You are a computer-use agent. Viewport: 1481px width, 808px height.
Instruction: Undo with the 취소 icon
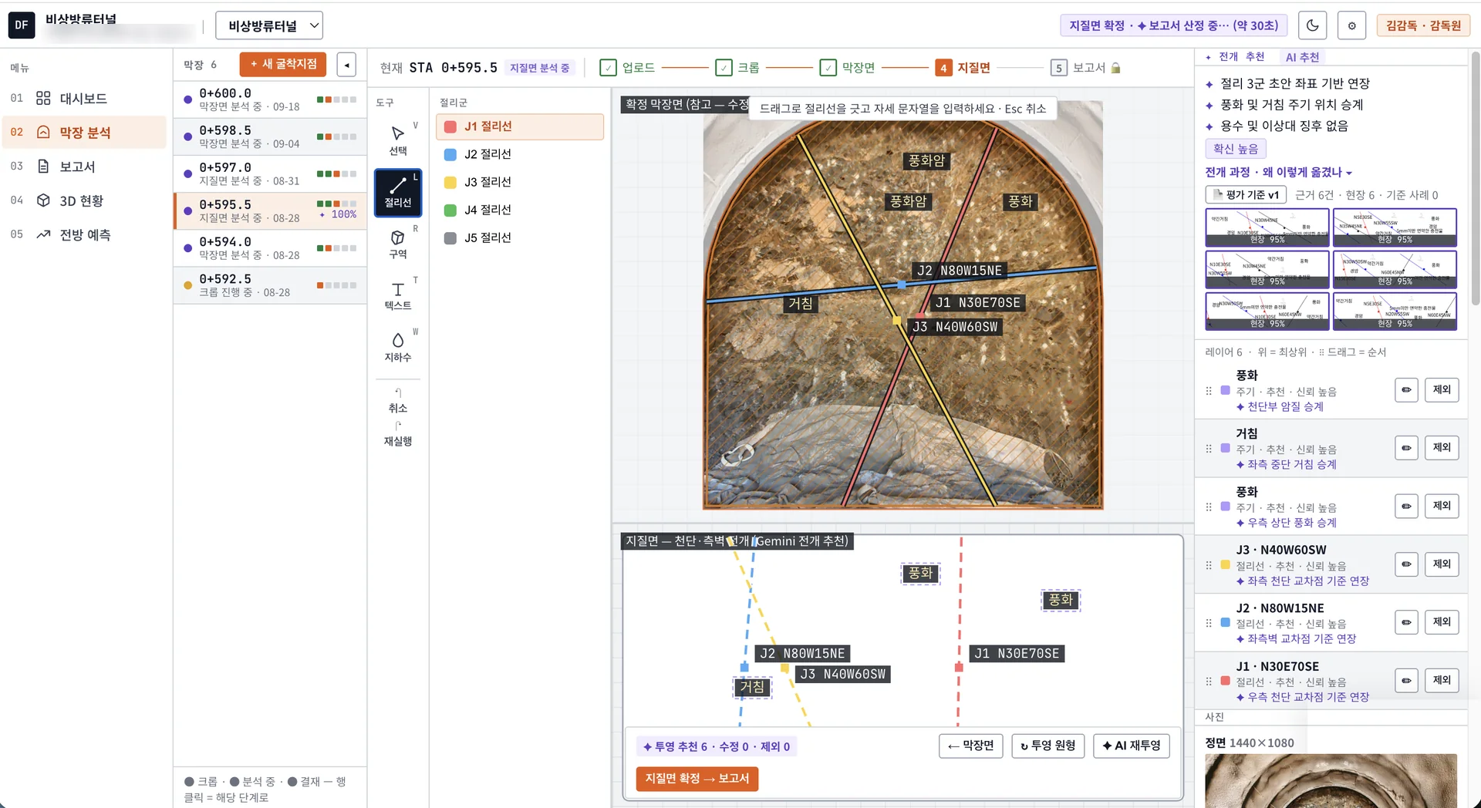[x=398, y=400]
